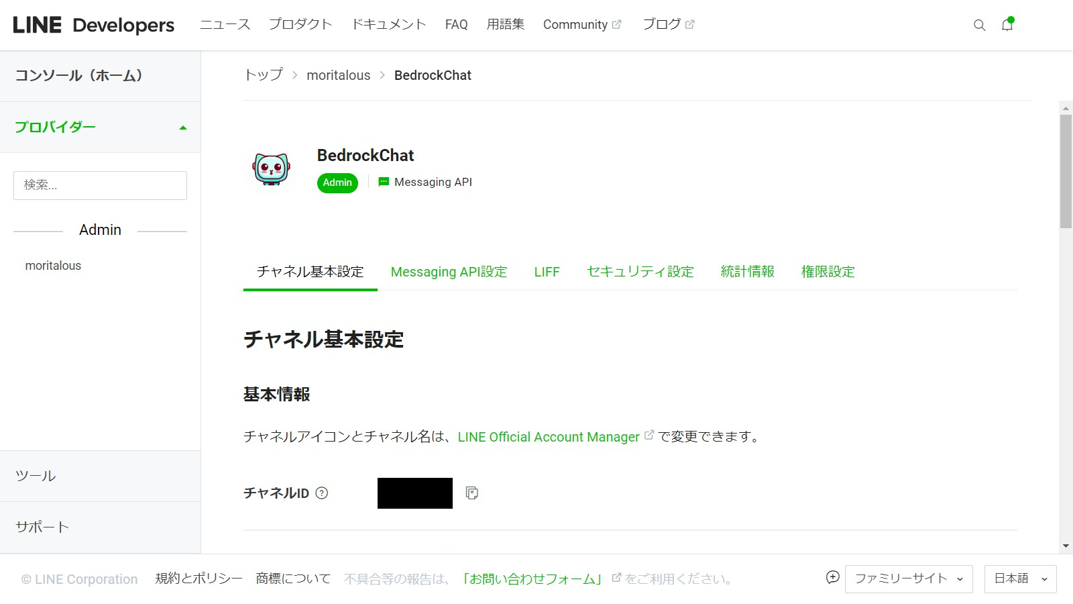Switch to the セキュリティ設定 tab

[x=640, y=272]
